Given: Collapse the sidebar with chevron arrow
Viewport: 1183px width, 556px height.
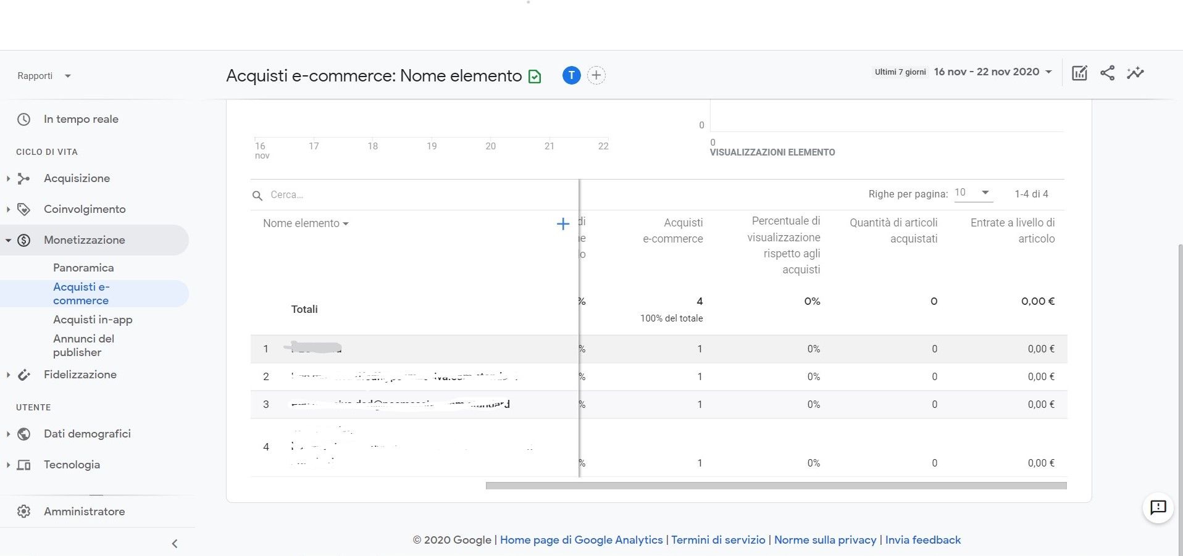Looking at the screenshot, I should coord(175,544).
